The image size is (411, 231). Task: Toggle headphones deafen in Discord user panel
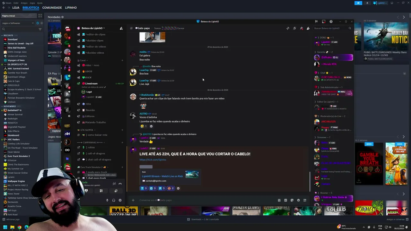114,200
